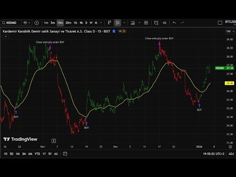Click the 25.00 price scale label
The height and width of the screenshot is (177, 236).
pos(230,108)
